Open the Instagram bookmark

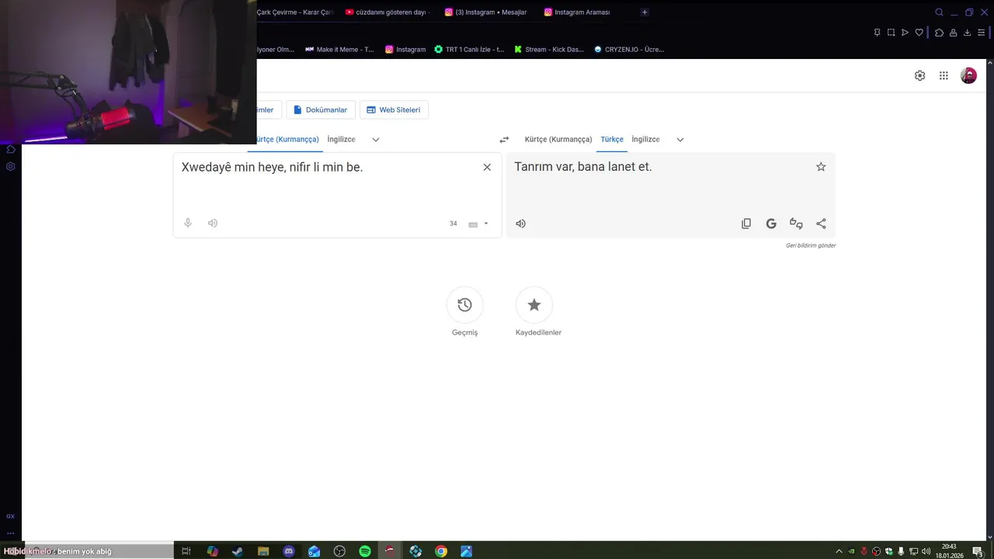pyautogui.click(x=405, y=49)
